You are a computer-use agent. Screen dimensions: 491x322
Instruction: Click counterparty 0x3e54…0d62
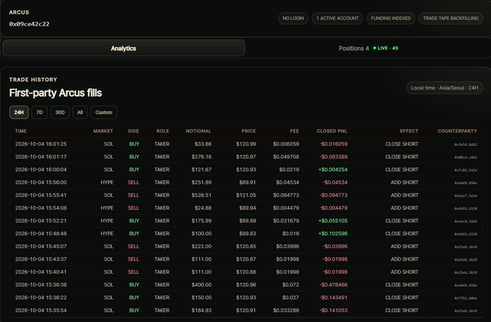(x=466, y=144)
